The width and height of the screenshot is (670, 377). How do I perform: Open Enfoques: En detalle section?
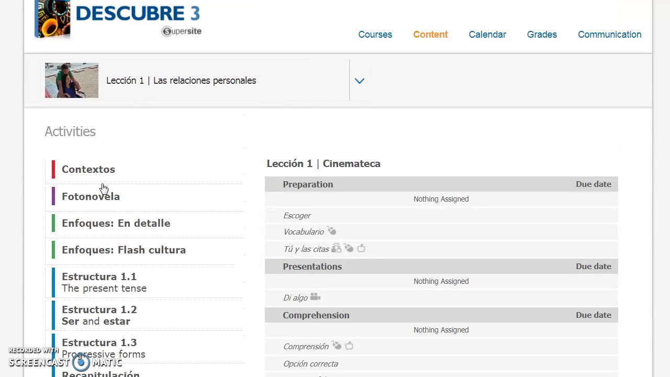pyautogui.click(x=116, y=223)
